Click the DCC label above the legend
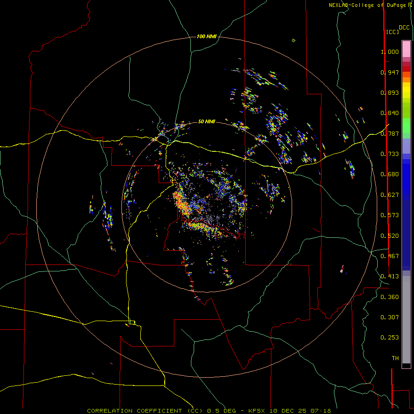 pos(404,28)
